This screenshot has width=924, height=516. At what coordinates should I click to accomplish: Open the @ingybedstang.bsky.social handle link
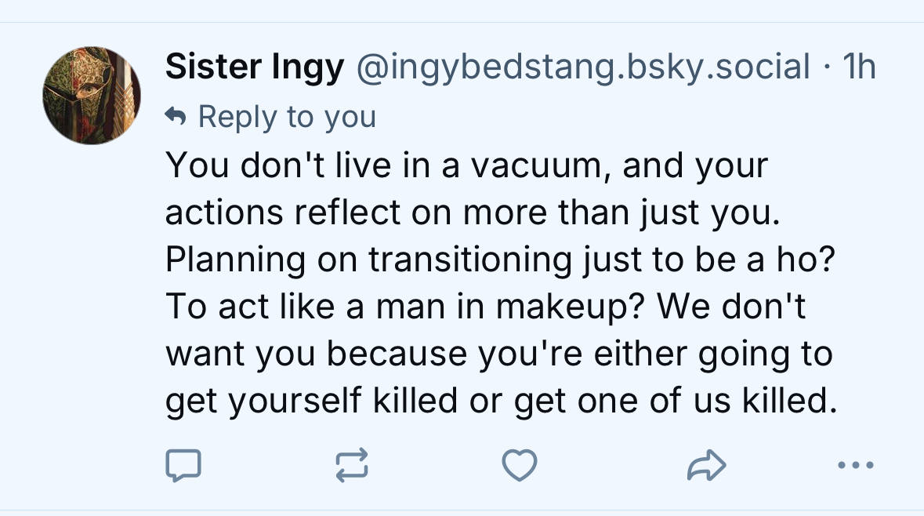point(583,68)
